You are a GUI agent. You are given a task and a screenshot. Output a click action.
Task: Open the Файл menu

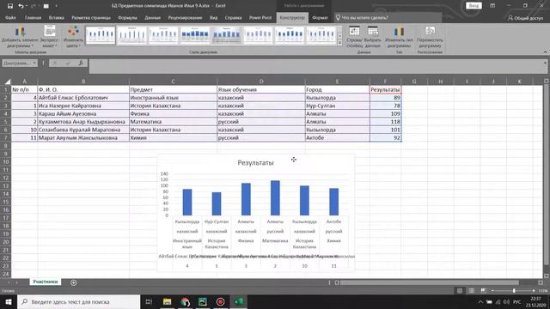(10, 17)
